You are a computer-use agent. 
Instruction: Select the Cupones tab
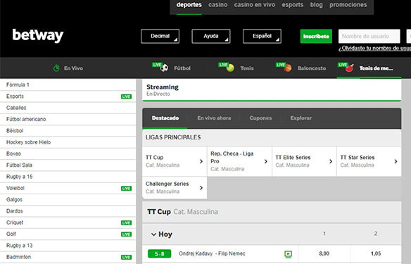pyautogui.click(x=260, y=118)
